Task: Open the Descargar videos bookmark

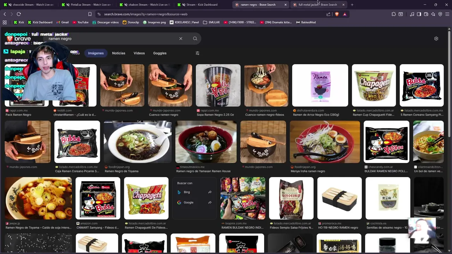Action: (x=105, y=22)
